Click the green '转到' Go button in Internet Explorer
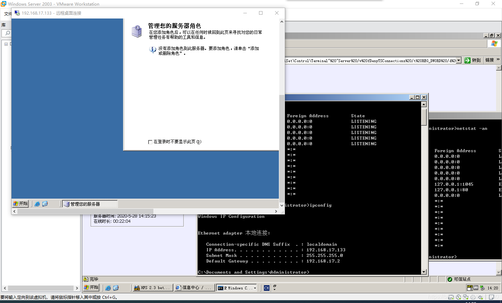 (473, 60)
